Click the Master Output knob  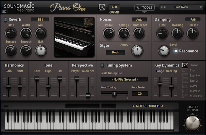[x=193, y=123]
